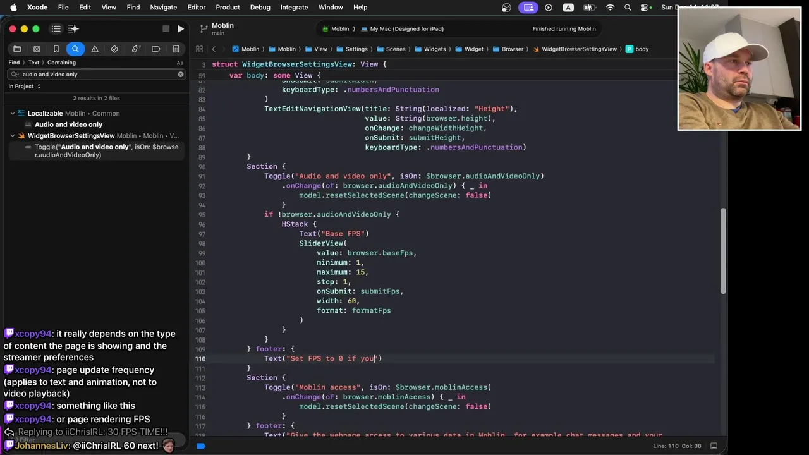Click the Wi-Fi status icon
809x455 pixels.
610,7
